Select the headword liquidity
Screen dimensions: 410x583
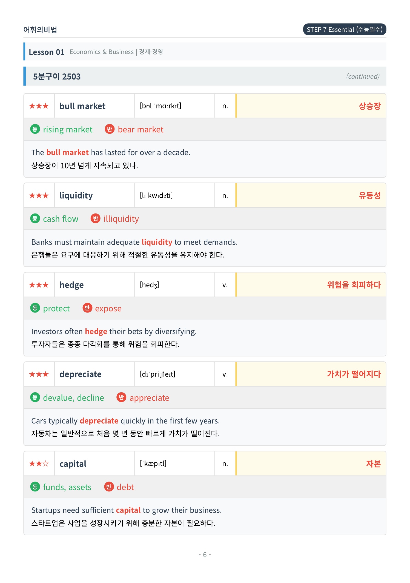click(x=76, y=195)
